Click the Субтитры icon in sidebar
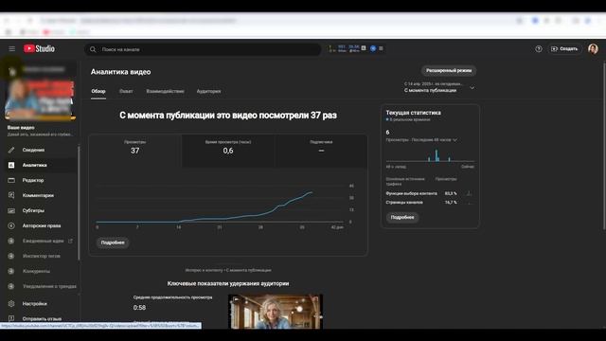Viewport: 606px width, 341px height. 11,210
